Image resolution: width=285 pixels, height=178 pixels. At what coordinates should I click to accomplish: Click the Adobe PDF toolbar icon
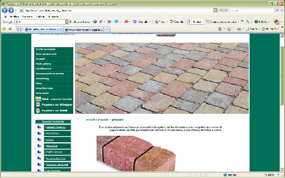click(276, 22)
